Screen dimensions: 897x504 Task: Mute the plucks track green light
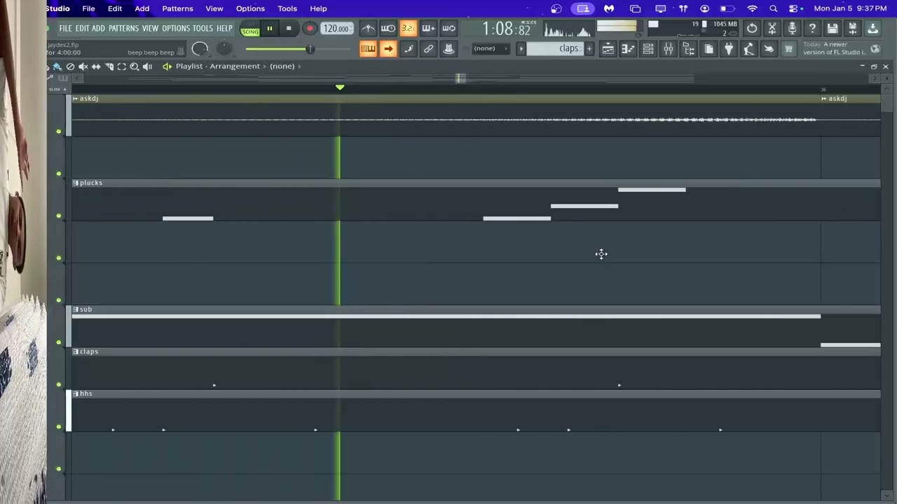click(59, 216)
